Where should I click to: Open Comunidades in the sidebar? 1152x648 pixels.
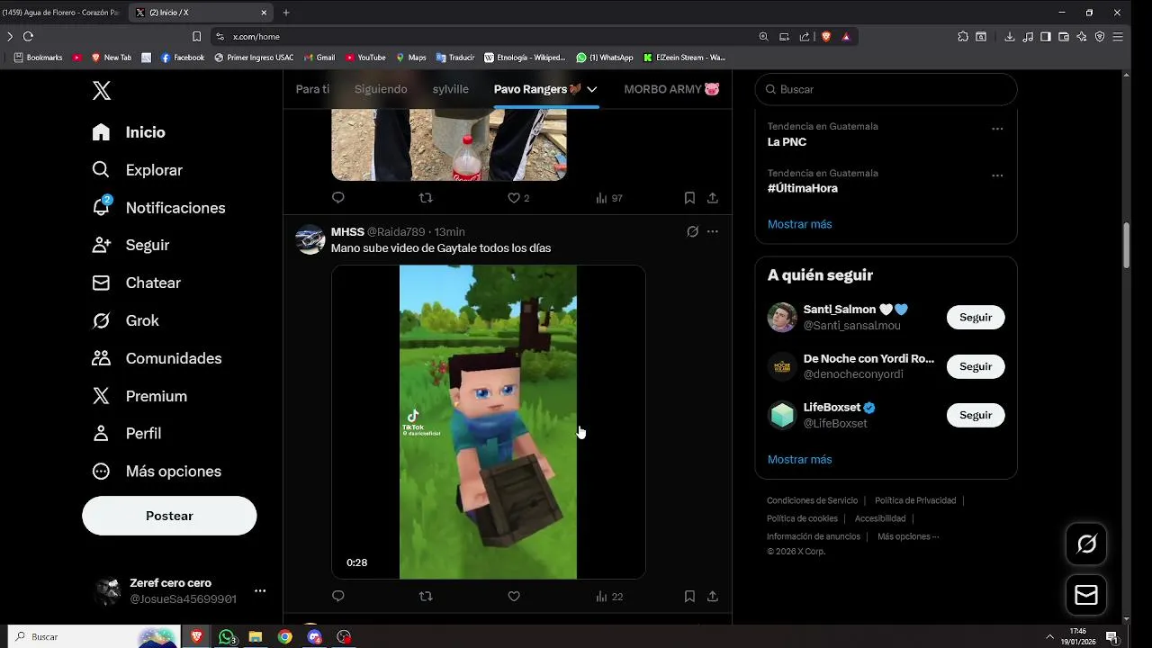coord(157,358)
